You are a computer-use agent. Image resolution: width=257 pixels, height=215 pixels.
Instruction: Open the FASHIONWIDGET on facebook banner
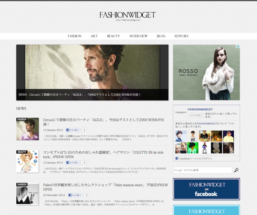point(206,189)
